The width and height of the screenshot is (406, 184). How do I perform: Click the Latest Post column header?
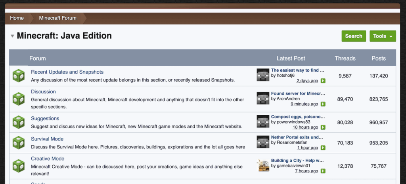pos(291,59)
